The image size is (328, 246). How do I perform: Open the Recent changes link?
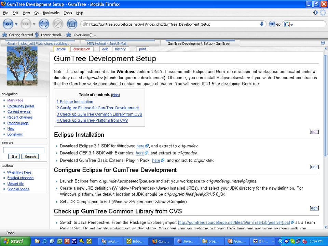tap(20, 117)
